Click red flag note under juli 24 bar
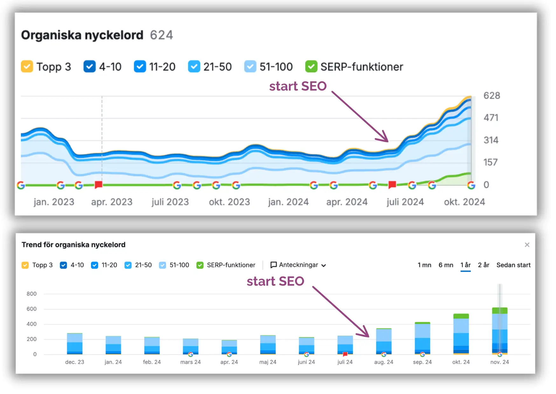 tap(345, 354)
